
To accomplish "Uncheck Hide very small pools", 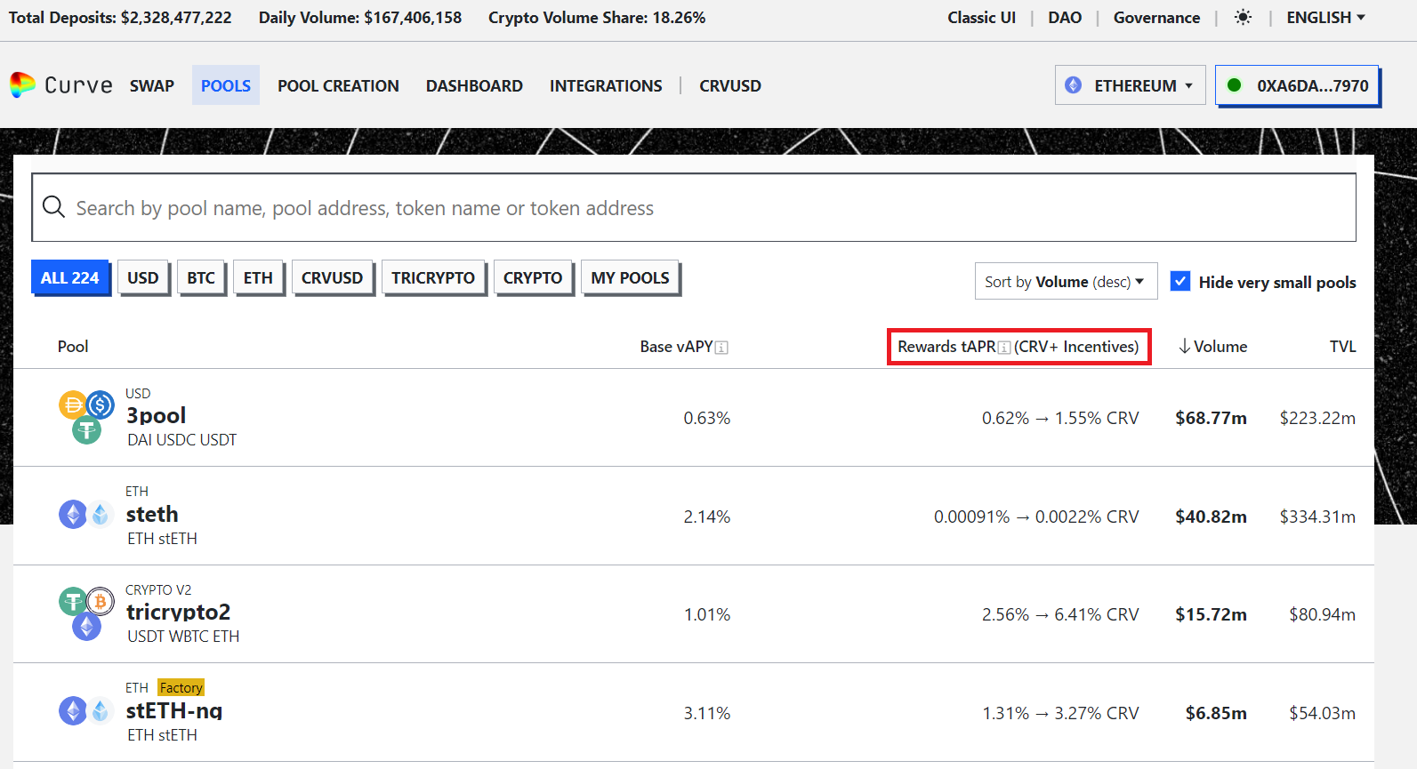I will tap(1179, 281).
